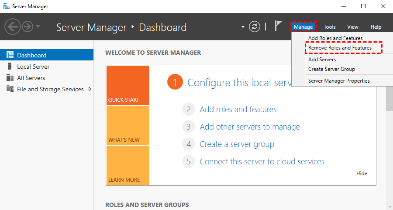Open dropdown arrow left of refresh
This screenshot has height=210, width=393.
pyautogui.click(x=243, y=27)
